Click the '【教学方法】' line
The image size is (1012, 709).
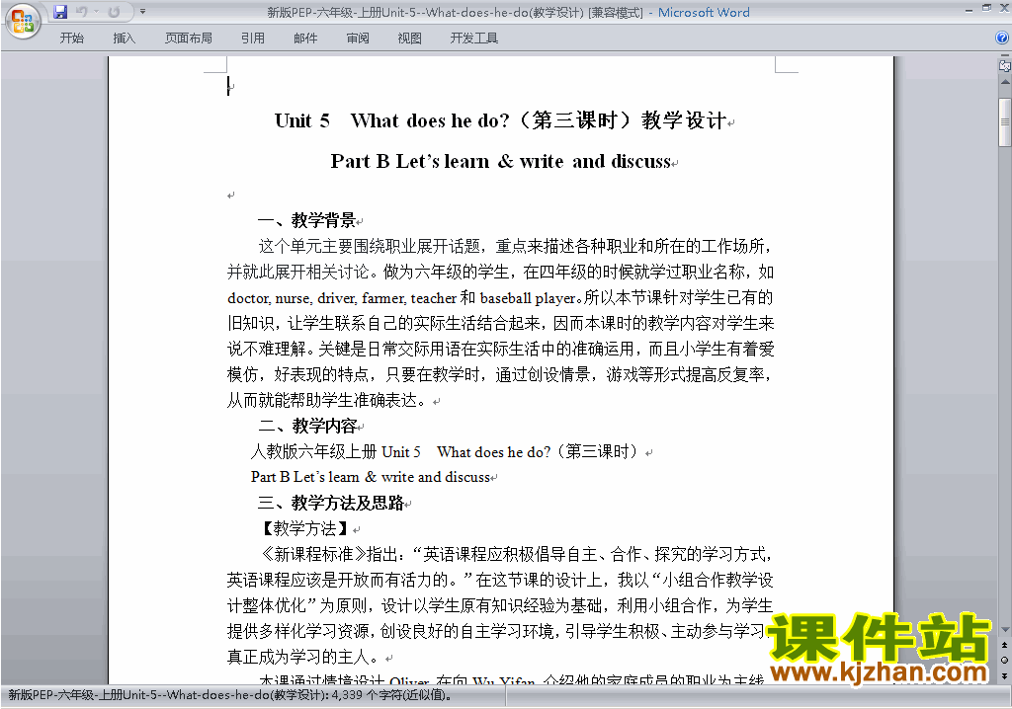304,529
